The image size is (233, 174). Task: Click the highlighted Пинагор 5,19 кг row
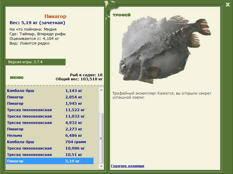click(50, 161)
